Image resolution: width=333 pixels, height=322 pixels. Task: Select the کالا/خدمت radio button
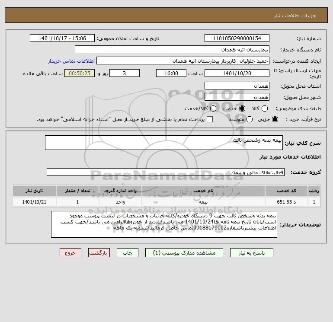pyautogui.click(x=213, y=108)
